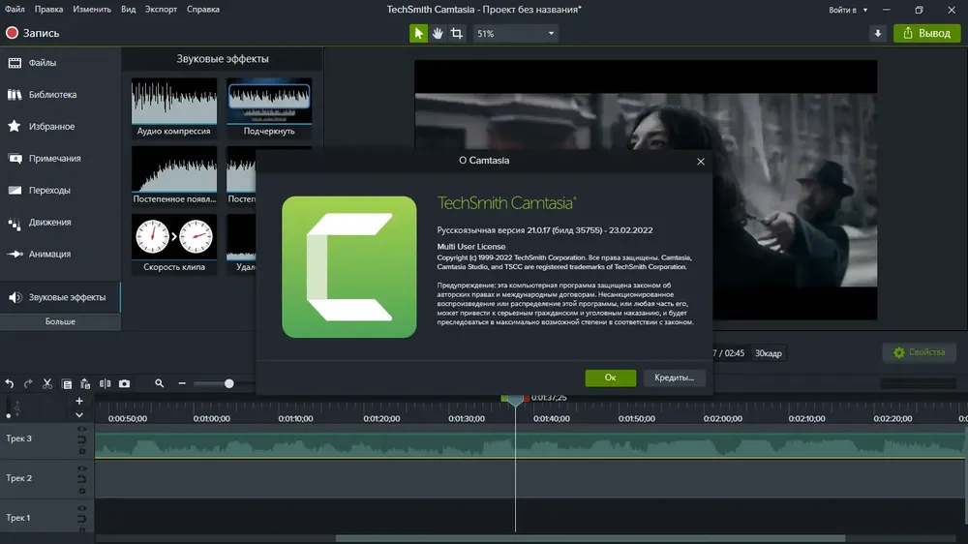This screenshot has height=544, width=968.
Task: Open the Войти в sign-in dropdown
Action: [848, 10]
